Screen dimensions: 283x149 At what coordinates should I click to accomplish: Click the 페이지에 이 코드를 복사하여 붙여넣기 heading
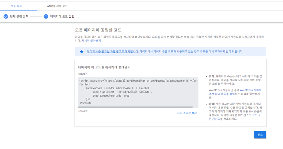tap(104, 67)
